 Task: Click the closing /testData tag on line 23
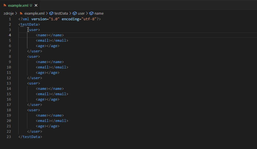[x=31, y=137]
